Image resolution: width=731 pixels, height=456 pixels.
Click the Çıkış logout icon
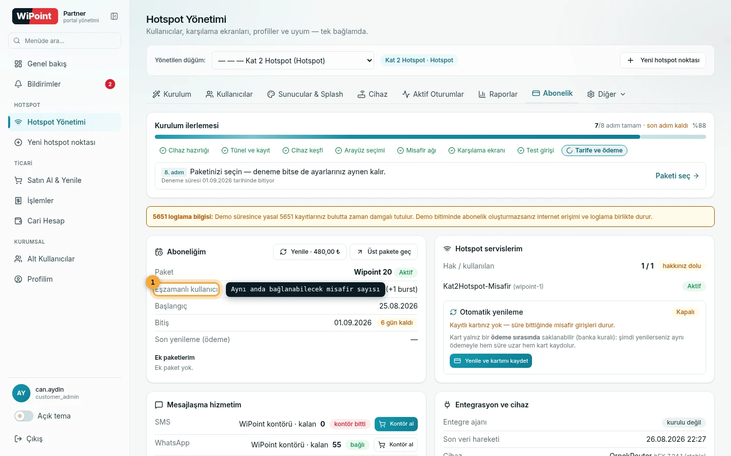coord(18,439)
